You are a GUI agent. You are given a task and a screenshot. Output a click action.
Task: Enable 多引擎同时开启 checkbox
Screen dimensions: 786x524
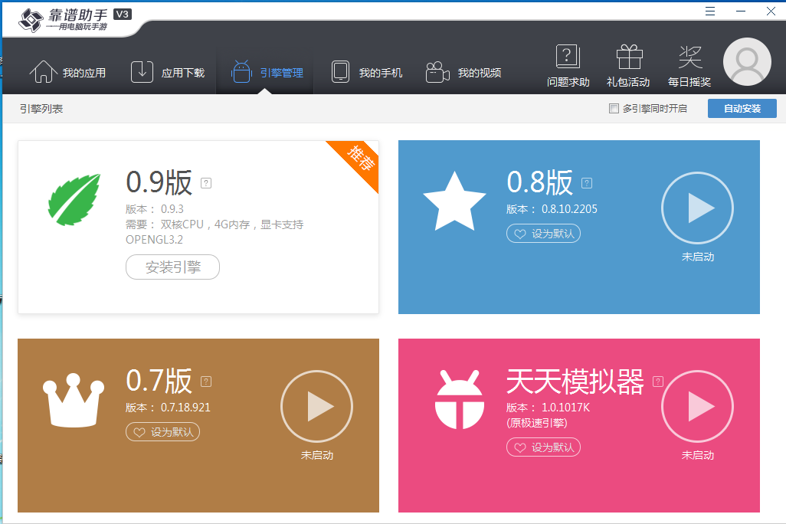tap(614, 108)
